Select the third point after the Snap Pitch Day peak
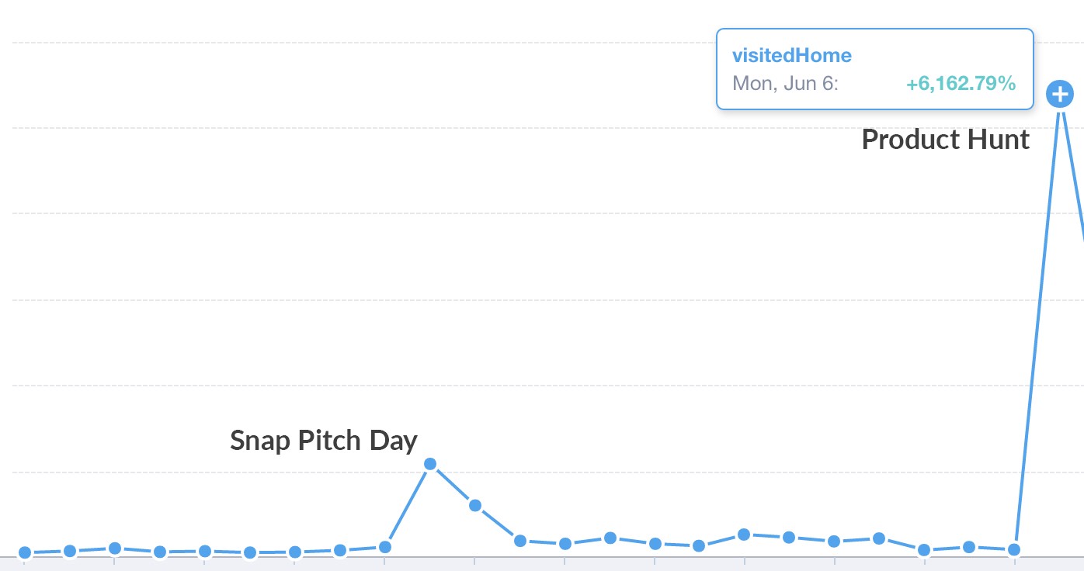The height and width of the screenshot is (571, 1084). tap(565, 543)
